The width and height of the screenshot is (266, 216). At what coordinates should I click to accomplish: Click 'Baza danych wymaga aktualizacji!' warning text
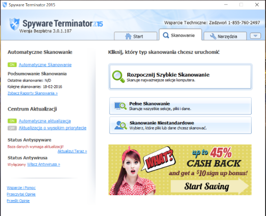(x=36, y=147)
